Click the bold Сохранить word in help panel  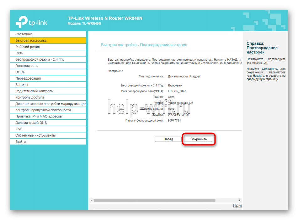(270, 69)
